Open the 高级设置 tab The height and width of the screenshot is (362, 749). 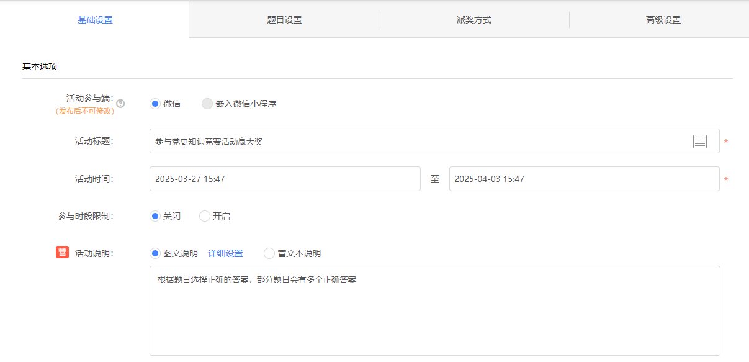click(x=663, y=20)
